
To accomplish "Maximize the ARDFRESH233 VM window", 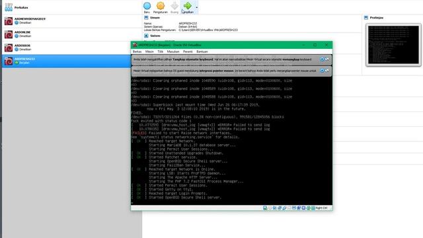I will tap(315, 45).
